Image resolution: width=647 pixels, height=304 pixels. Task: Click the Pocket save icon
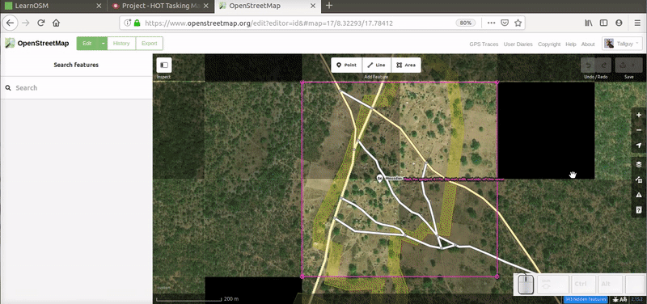pyautogui.click(x=505, y=23)
